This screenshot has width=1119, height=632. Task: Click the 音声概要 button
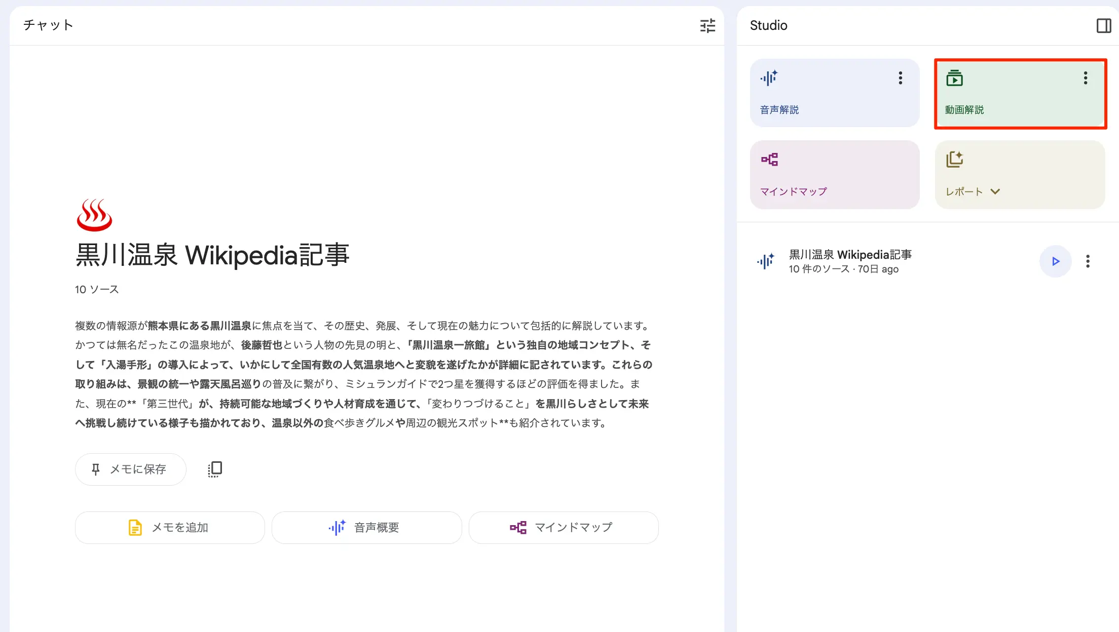click(x=366, y=528)
